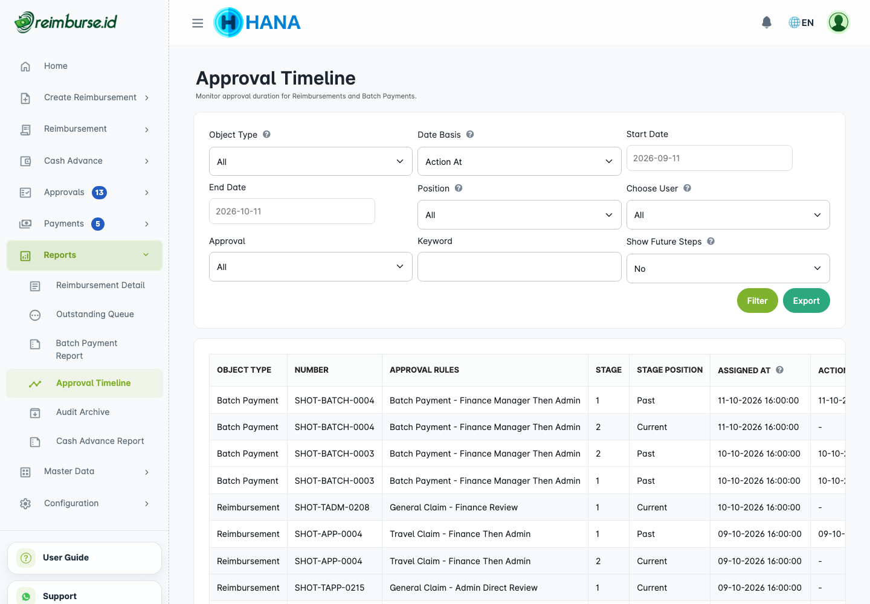Click the Home house icon

click(x=25, y=66)
